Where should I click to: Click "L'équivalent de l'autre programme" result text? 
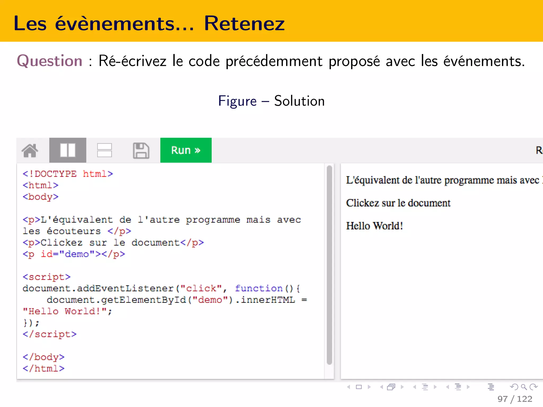click(x=444, y=180)
